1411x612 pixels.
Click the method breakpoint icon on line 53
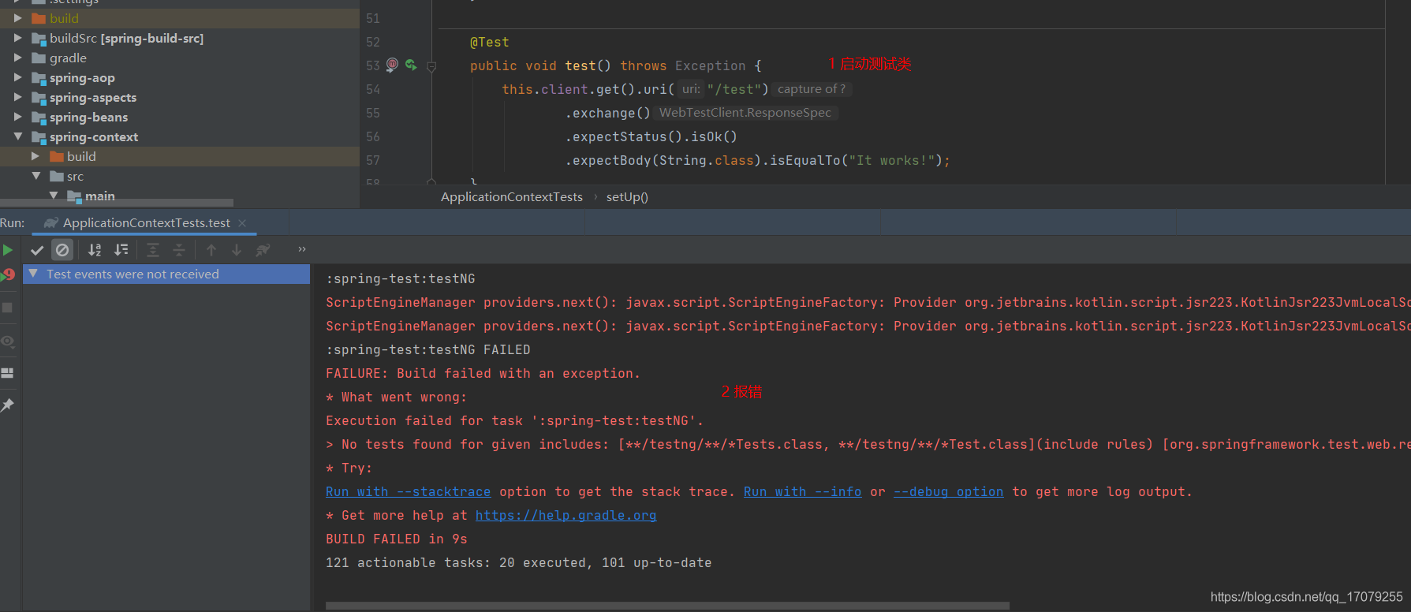(392, 65)
